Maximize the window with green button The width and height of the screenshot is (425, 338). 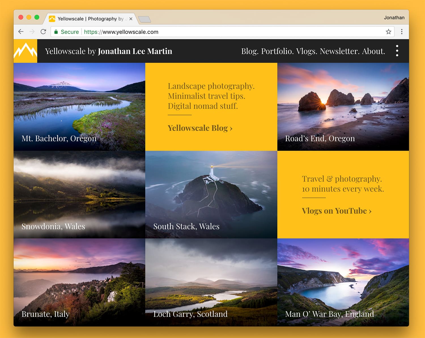pos(37,17)
